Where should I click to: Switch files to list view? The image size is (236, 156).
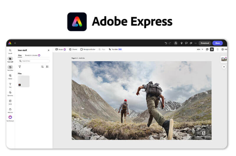pos(47,67)
